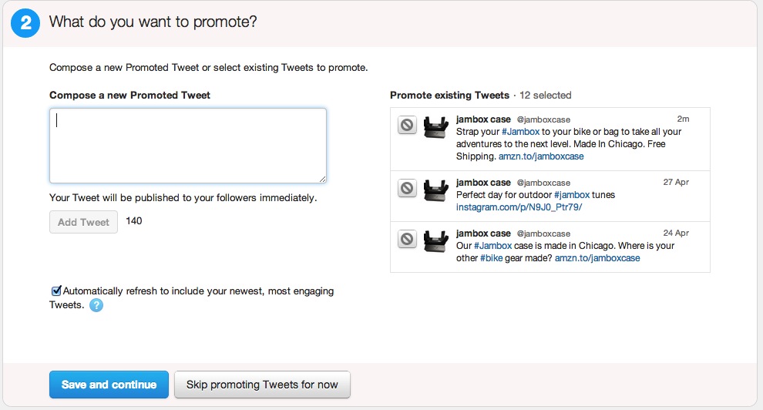This screenshot has width=763, height=410.
Task: Click jambox case avatar on the 24 Apr tweet
Action: click(x=436, y=240)
